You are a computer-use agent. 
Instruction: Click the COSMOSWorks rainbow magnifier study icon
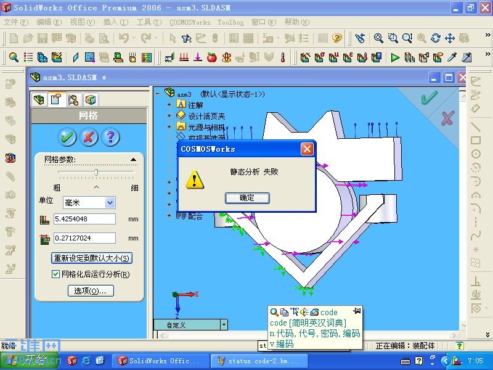click(13, 57)
